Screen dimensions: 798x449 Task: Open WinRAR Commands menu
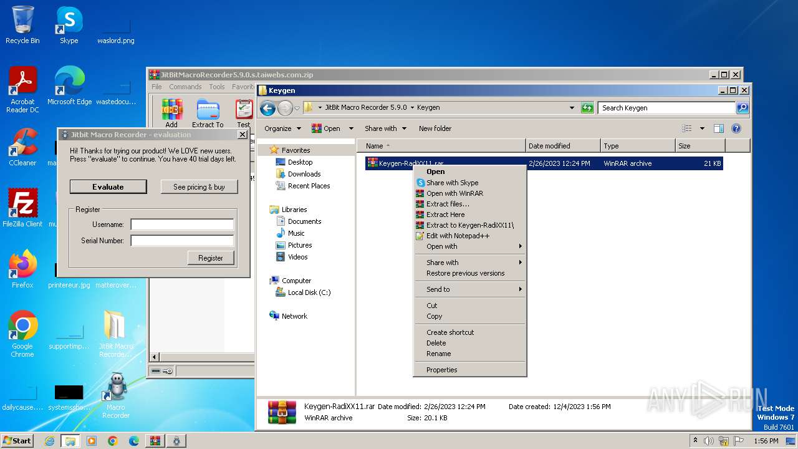[185, 87]
